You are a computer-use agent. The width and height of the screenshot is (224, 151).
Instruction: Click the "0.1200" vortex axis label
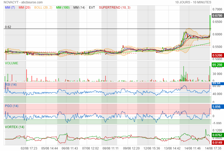point(217,130)
